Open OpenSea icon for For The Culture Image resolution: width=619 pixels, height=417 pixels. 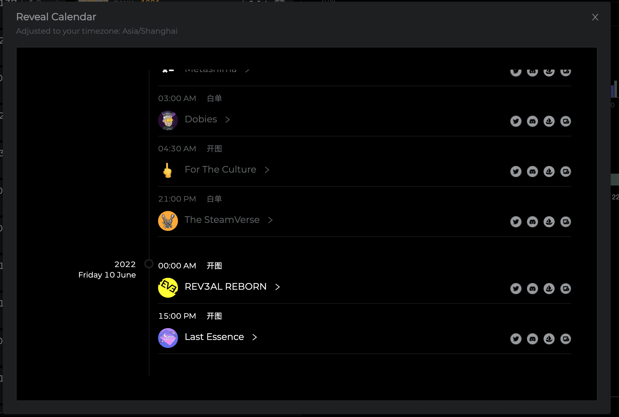[549, 171]
